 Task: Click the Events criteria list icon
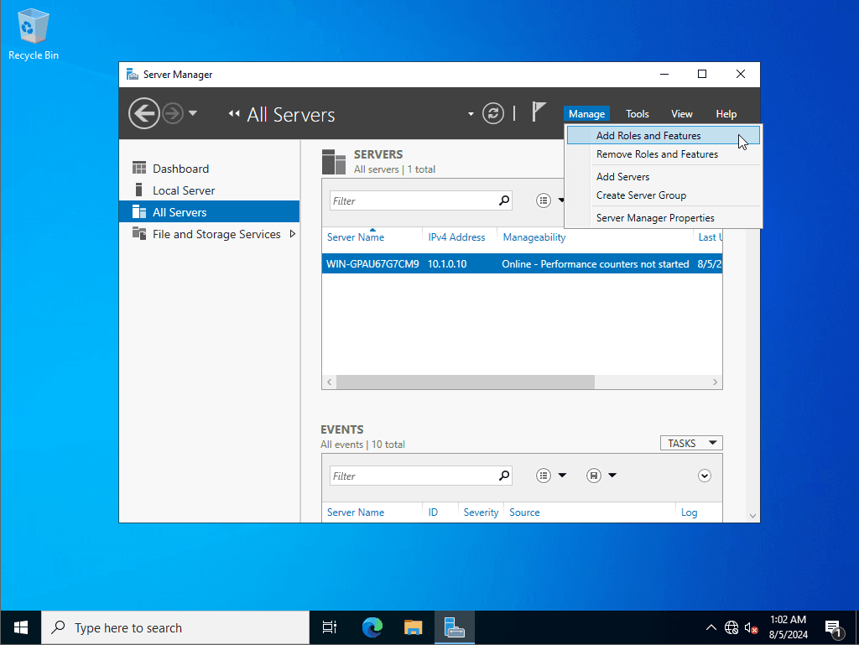(544, 476)
